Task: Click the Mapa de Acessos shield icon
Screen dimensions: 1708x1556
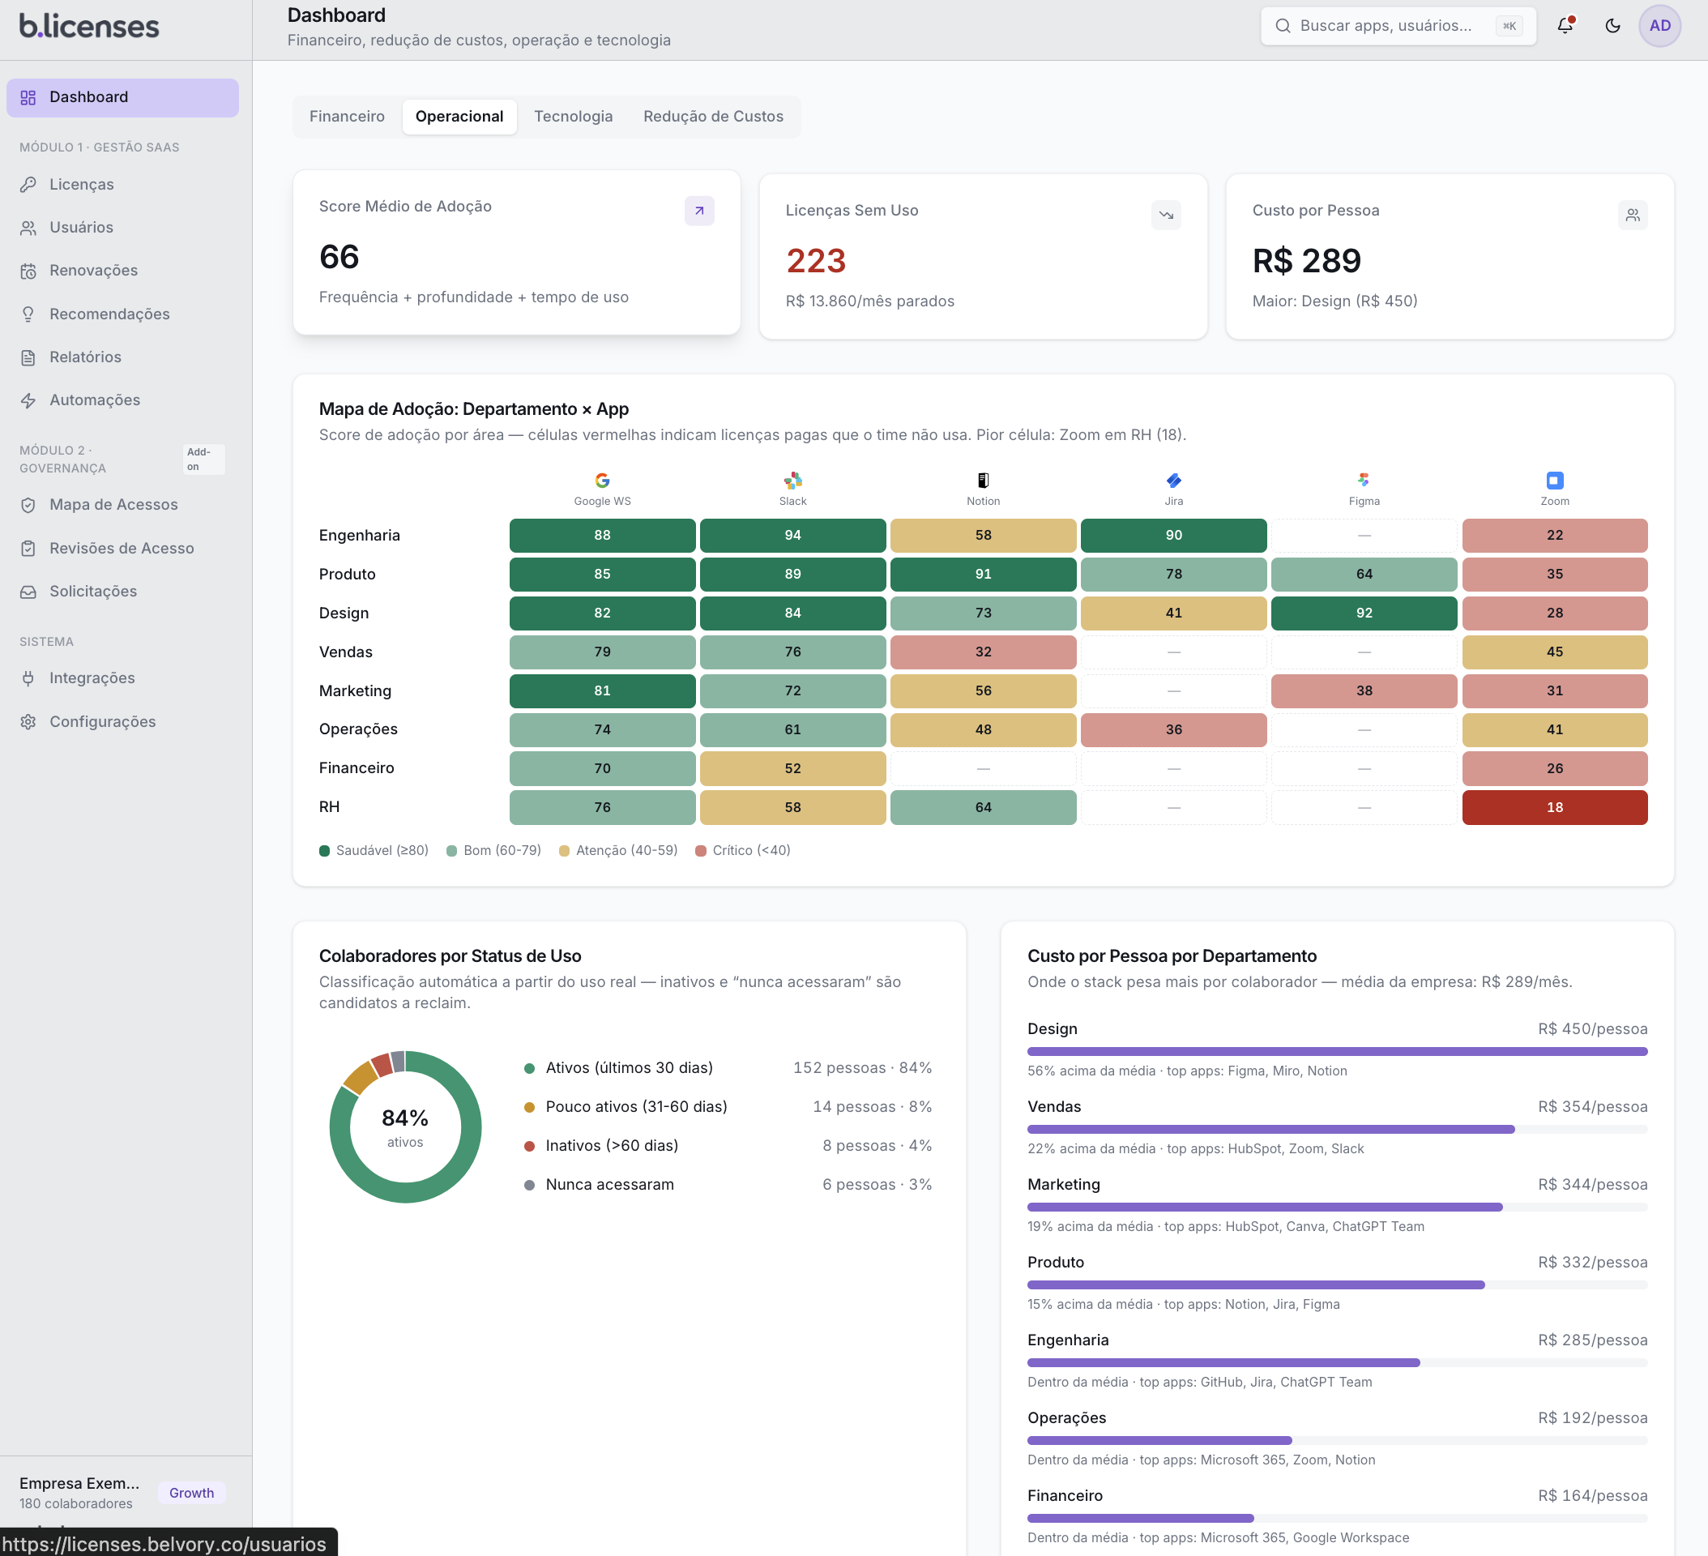Action: 29,505
